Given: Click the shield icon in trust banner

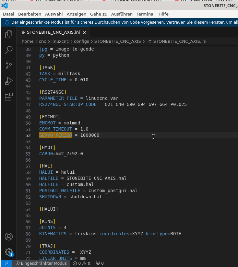Looking at the screenshot, I should (7, 22).
